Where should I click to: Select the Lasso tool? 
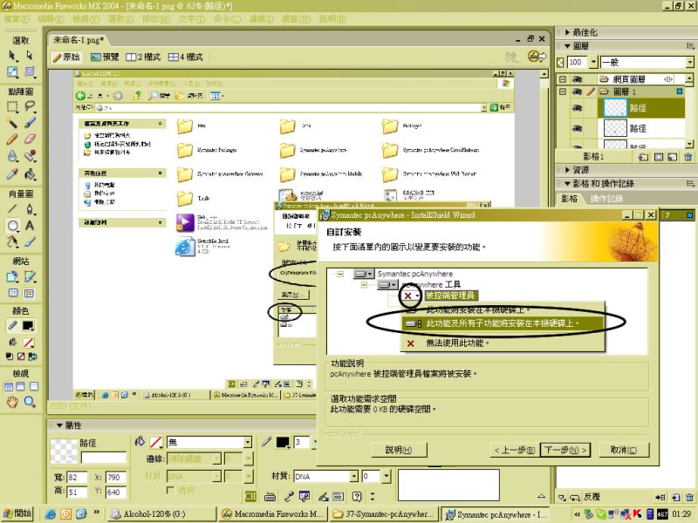click(30, 106)
